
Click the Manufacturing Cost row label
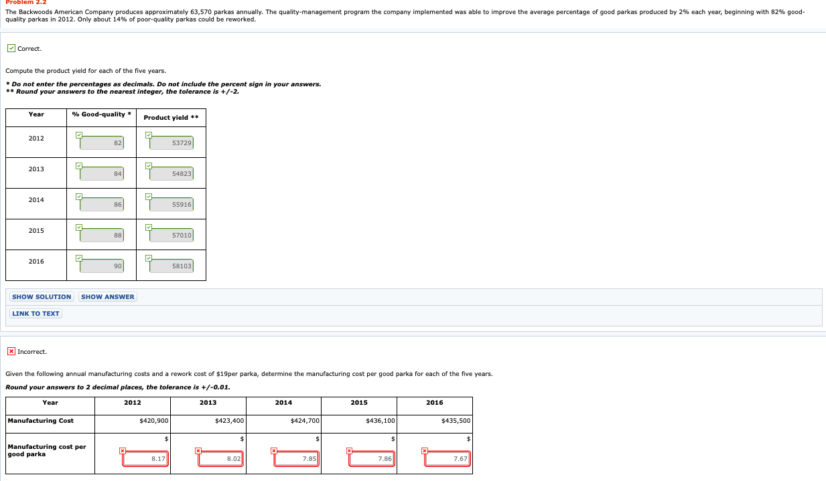click(x=41, y=421)
